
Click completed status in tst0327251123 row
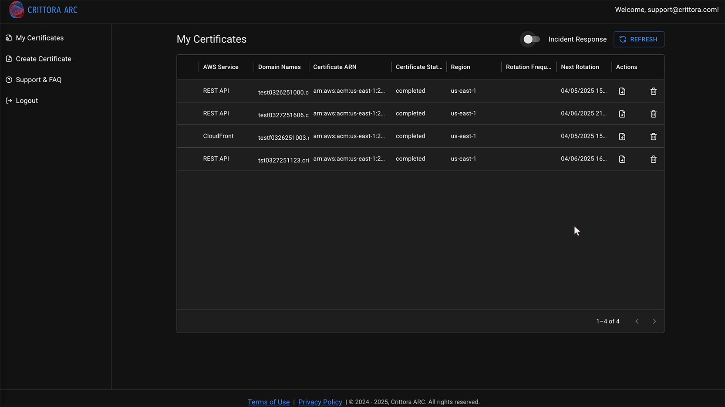(x=410, y=158)
